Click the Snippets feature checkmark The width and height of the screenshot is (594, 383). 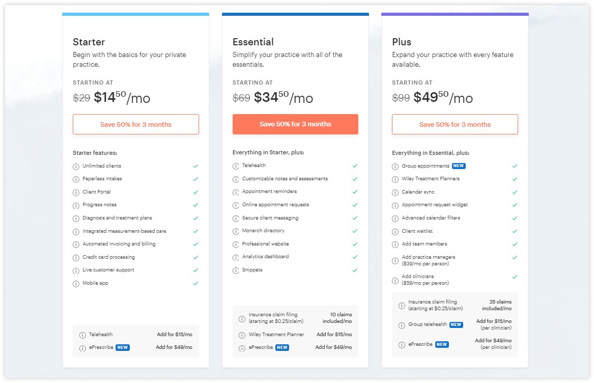coord(355,270)
